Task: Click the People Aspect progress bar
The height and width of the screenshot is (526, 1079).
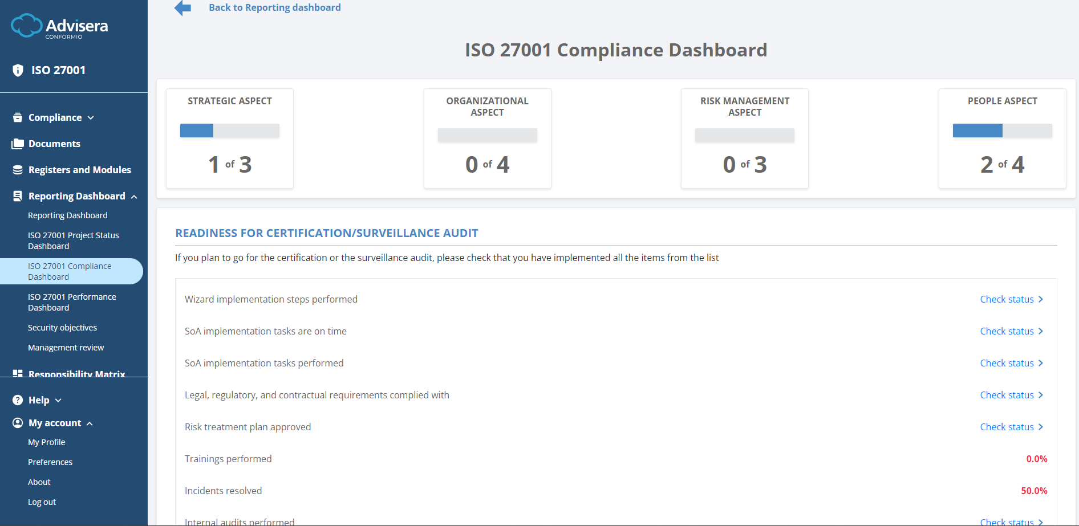Action: point(1002,131)
